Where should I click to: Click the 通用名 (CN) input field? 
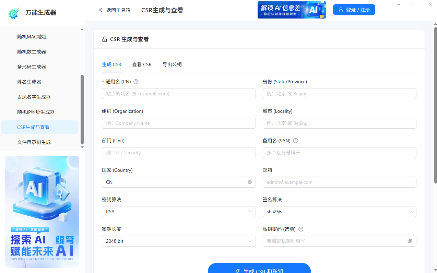(179, 93)
